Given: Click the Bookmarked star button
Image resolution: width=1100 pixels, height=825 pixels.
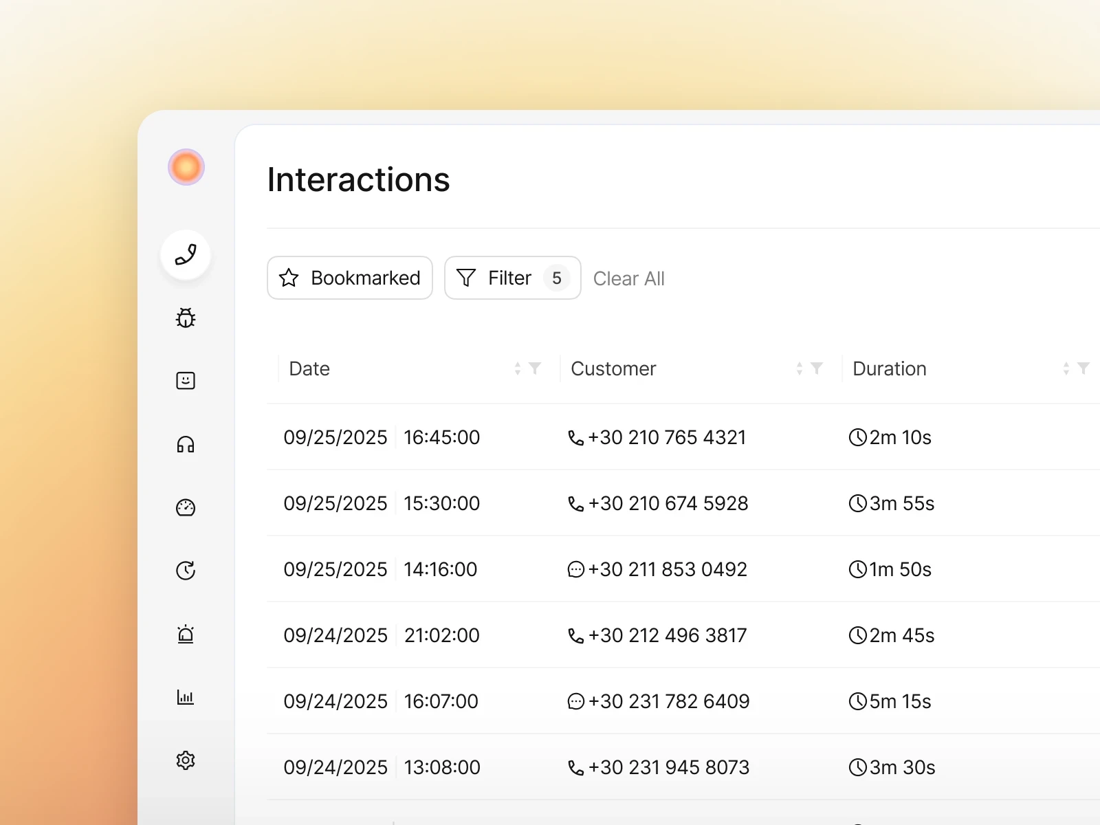Looking at the screenshot, I should [x=350, y=278].
